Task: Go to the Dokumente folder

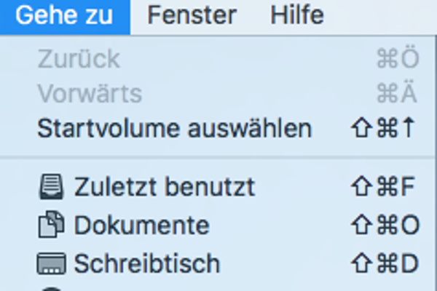Action: click(x=141, y=226)
